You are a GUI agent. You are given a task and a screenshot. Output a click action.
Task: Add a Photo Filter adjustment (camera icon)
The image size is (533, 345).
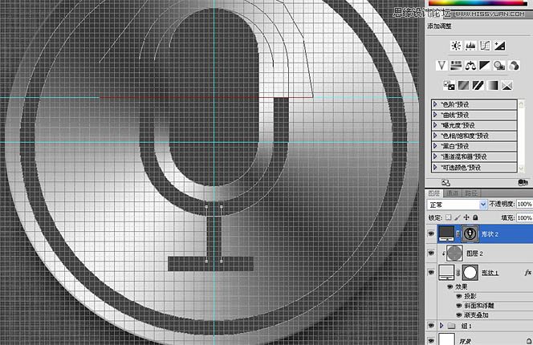(x=499, y=65)
